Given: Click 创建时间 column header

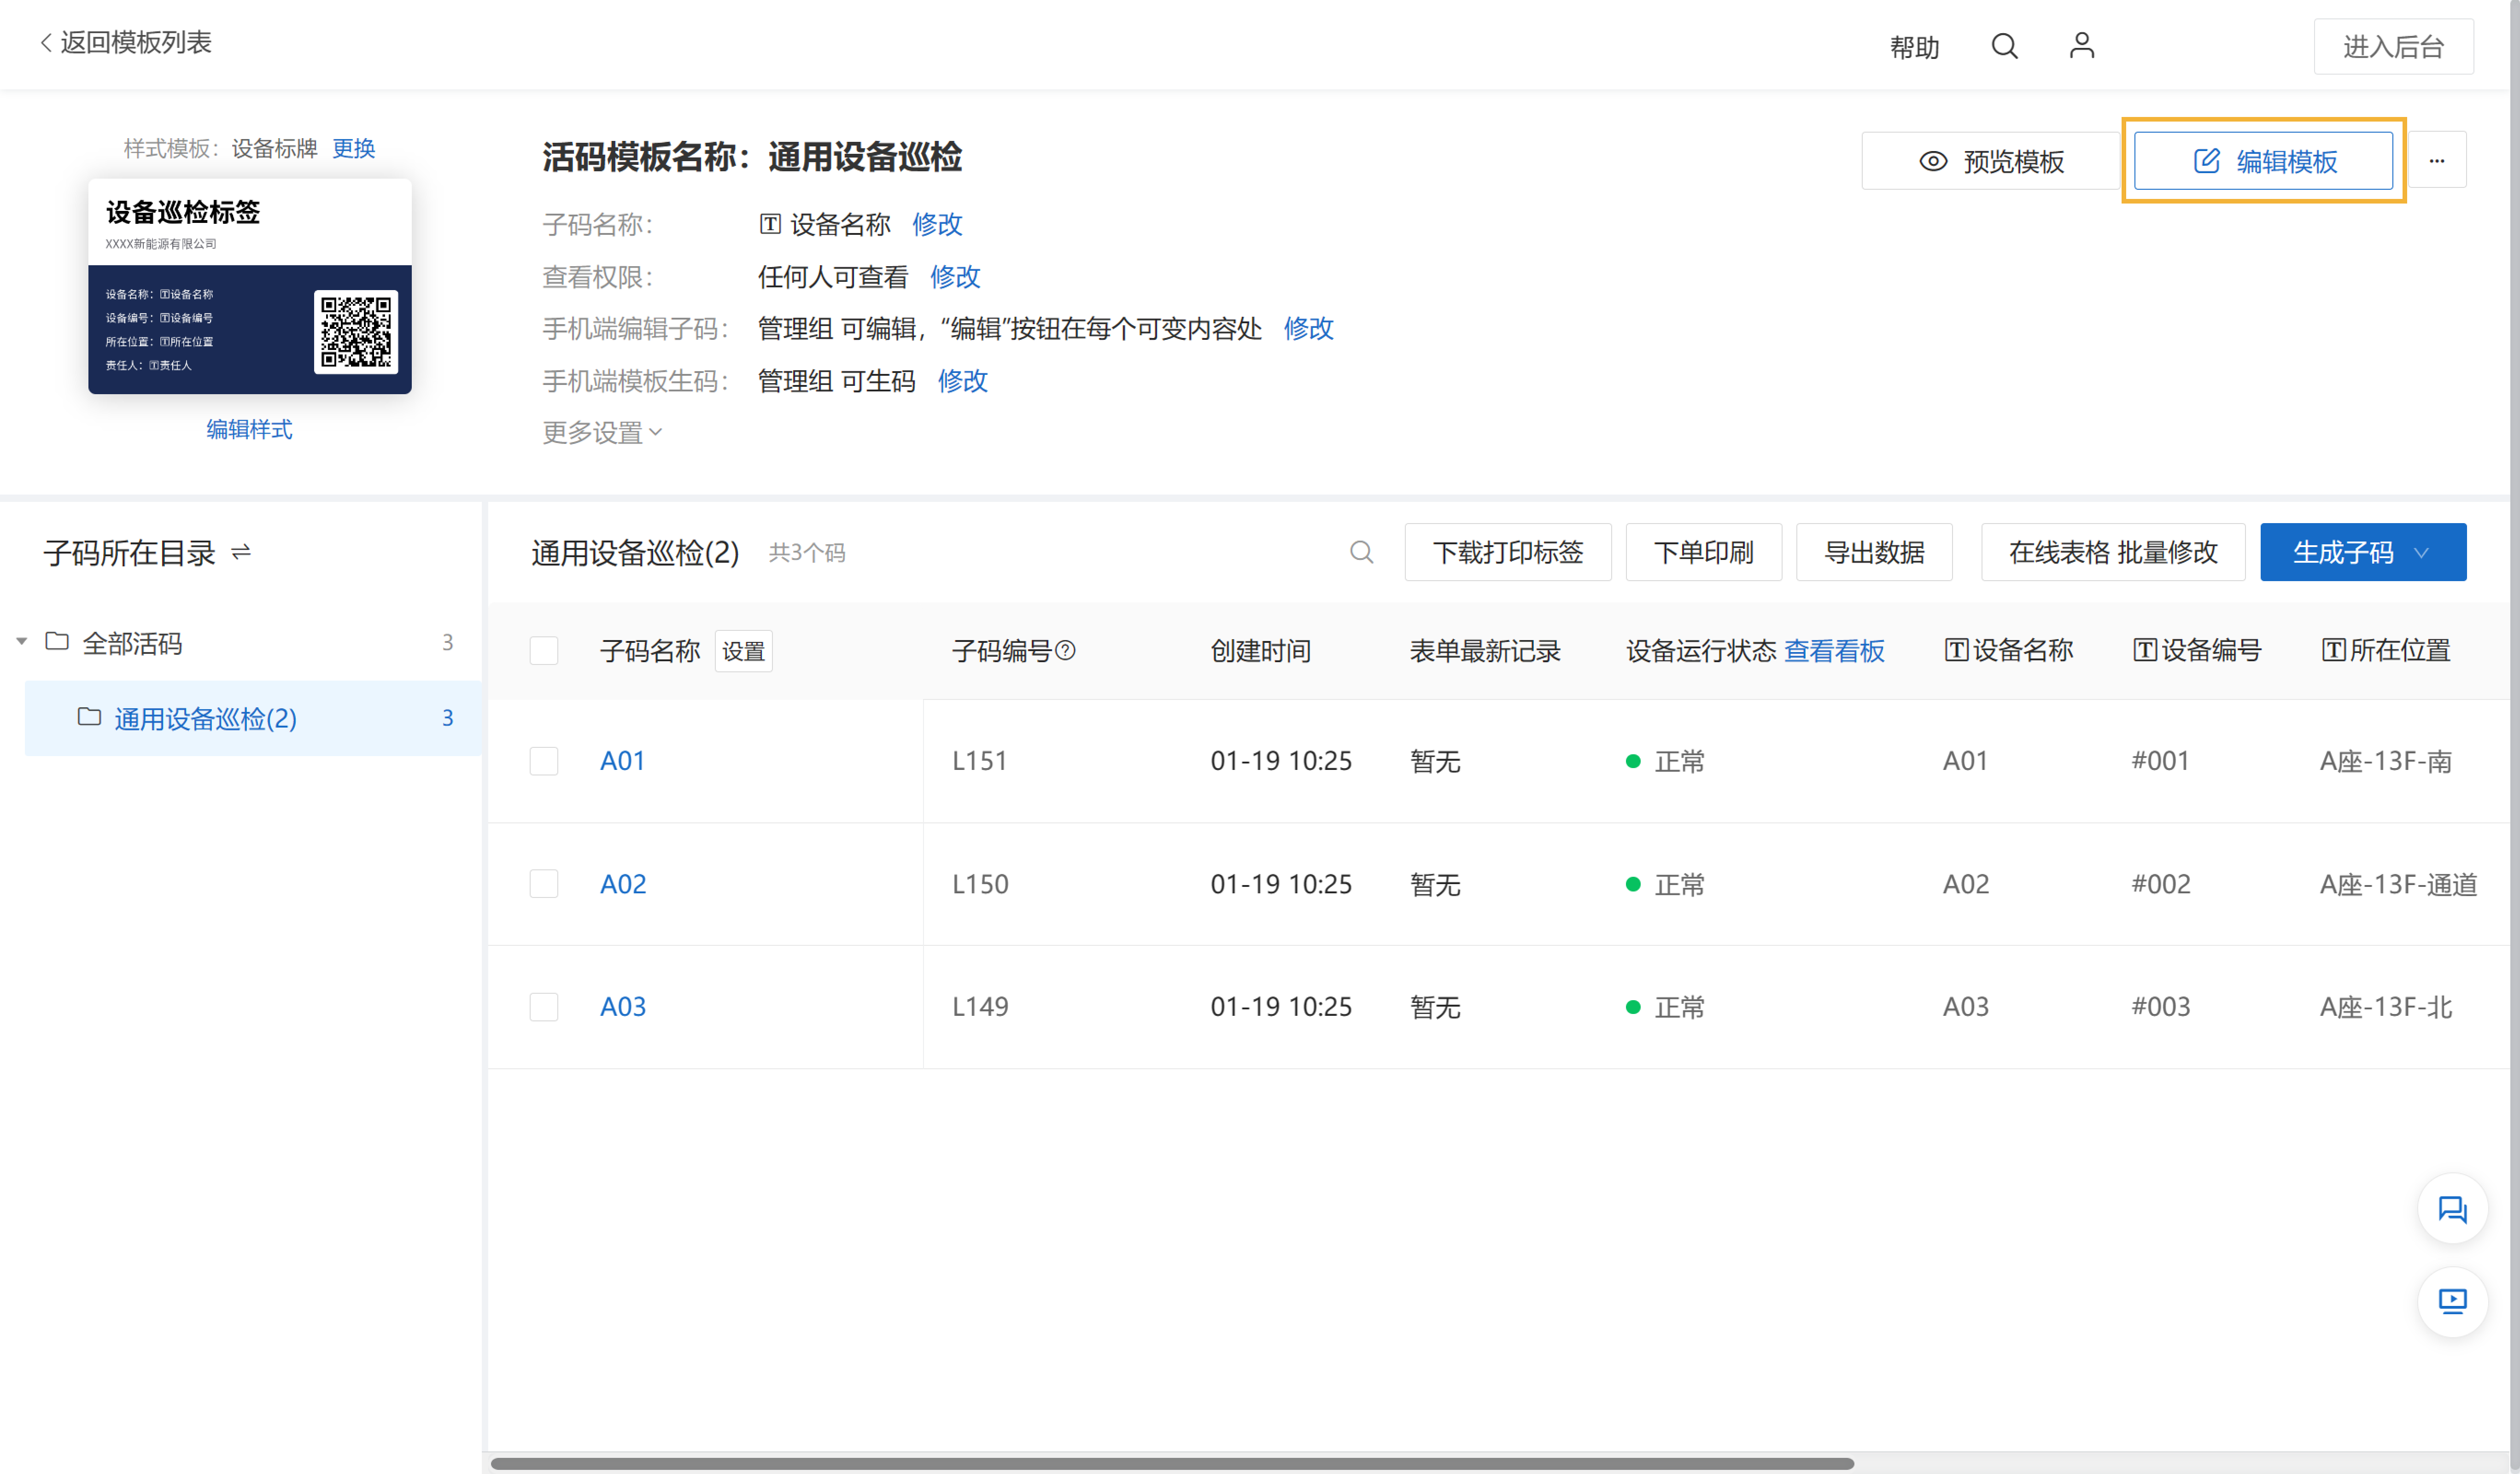Looking at the screenshot, I should tap(1260, 651).
